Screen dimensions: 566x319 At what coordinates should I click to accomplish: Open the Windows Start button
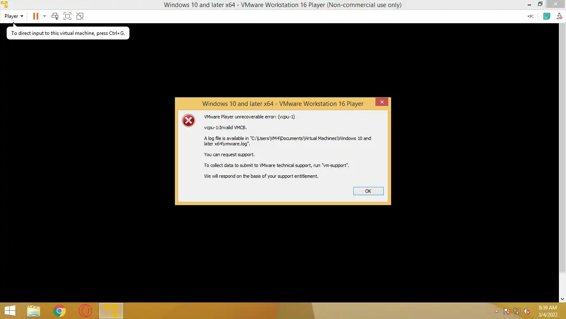click(x=10, y=311)
